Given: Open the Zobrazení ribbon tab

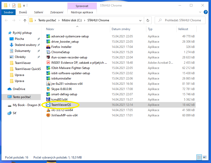Looking at the screenshot, I should point(57,12).
